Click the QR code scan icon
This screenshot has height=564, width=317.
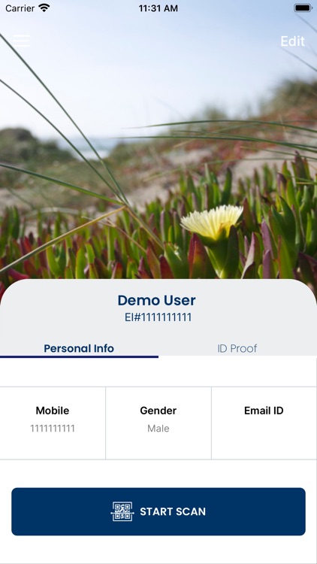pyautogui.click(x=122, y=511)
